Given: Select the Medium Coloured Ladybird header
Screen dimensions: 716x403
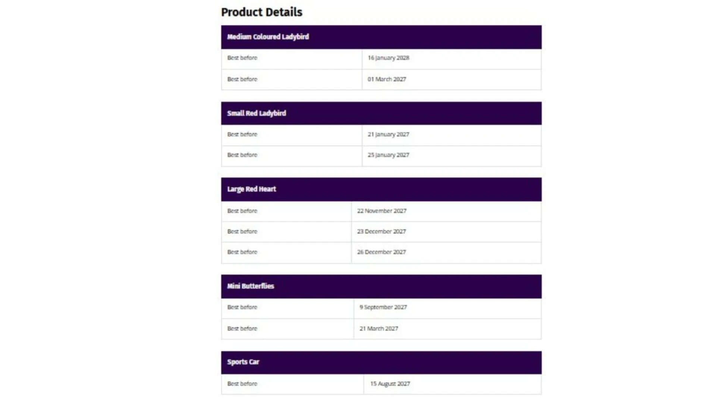Looking at the screenshot, I should pyautogui.click(x=381, y=37).
